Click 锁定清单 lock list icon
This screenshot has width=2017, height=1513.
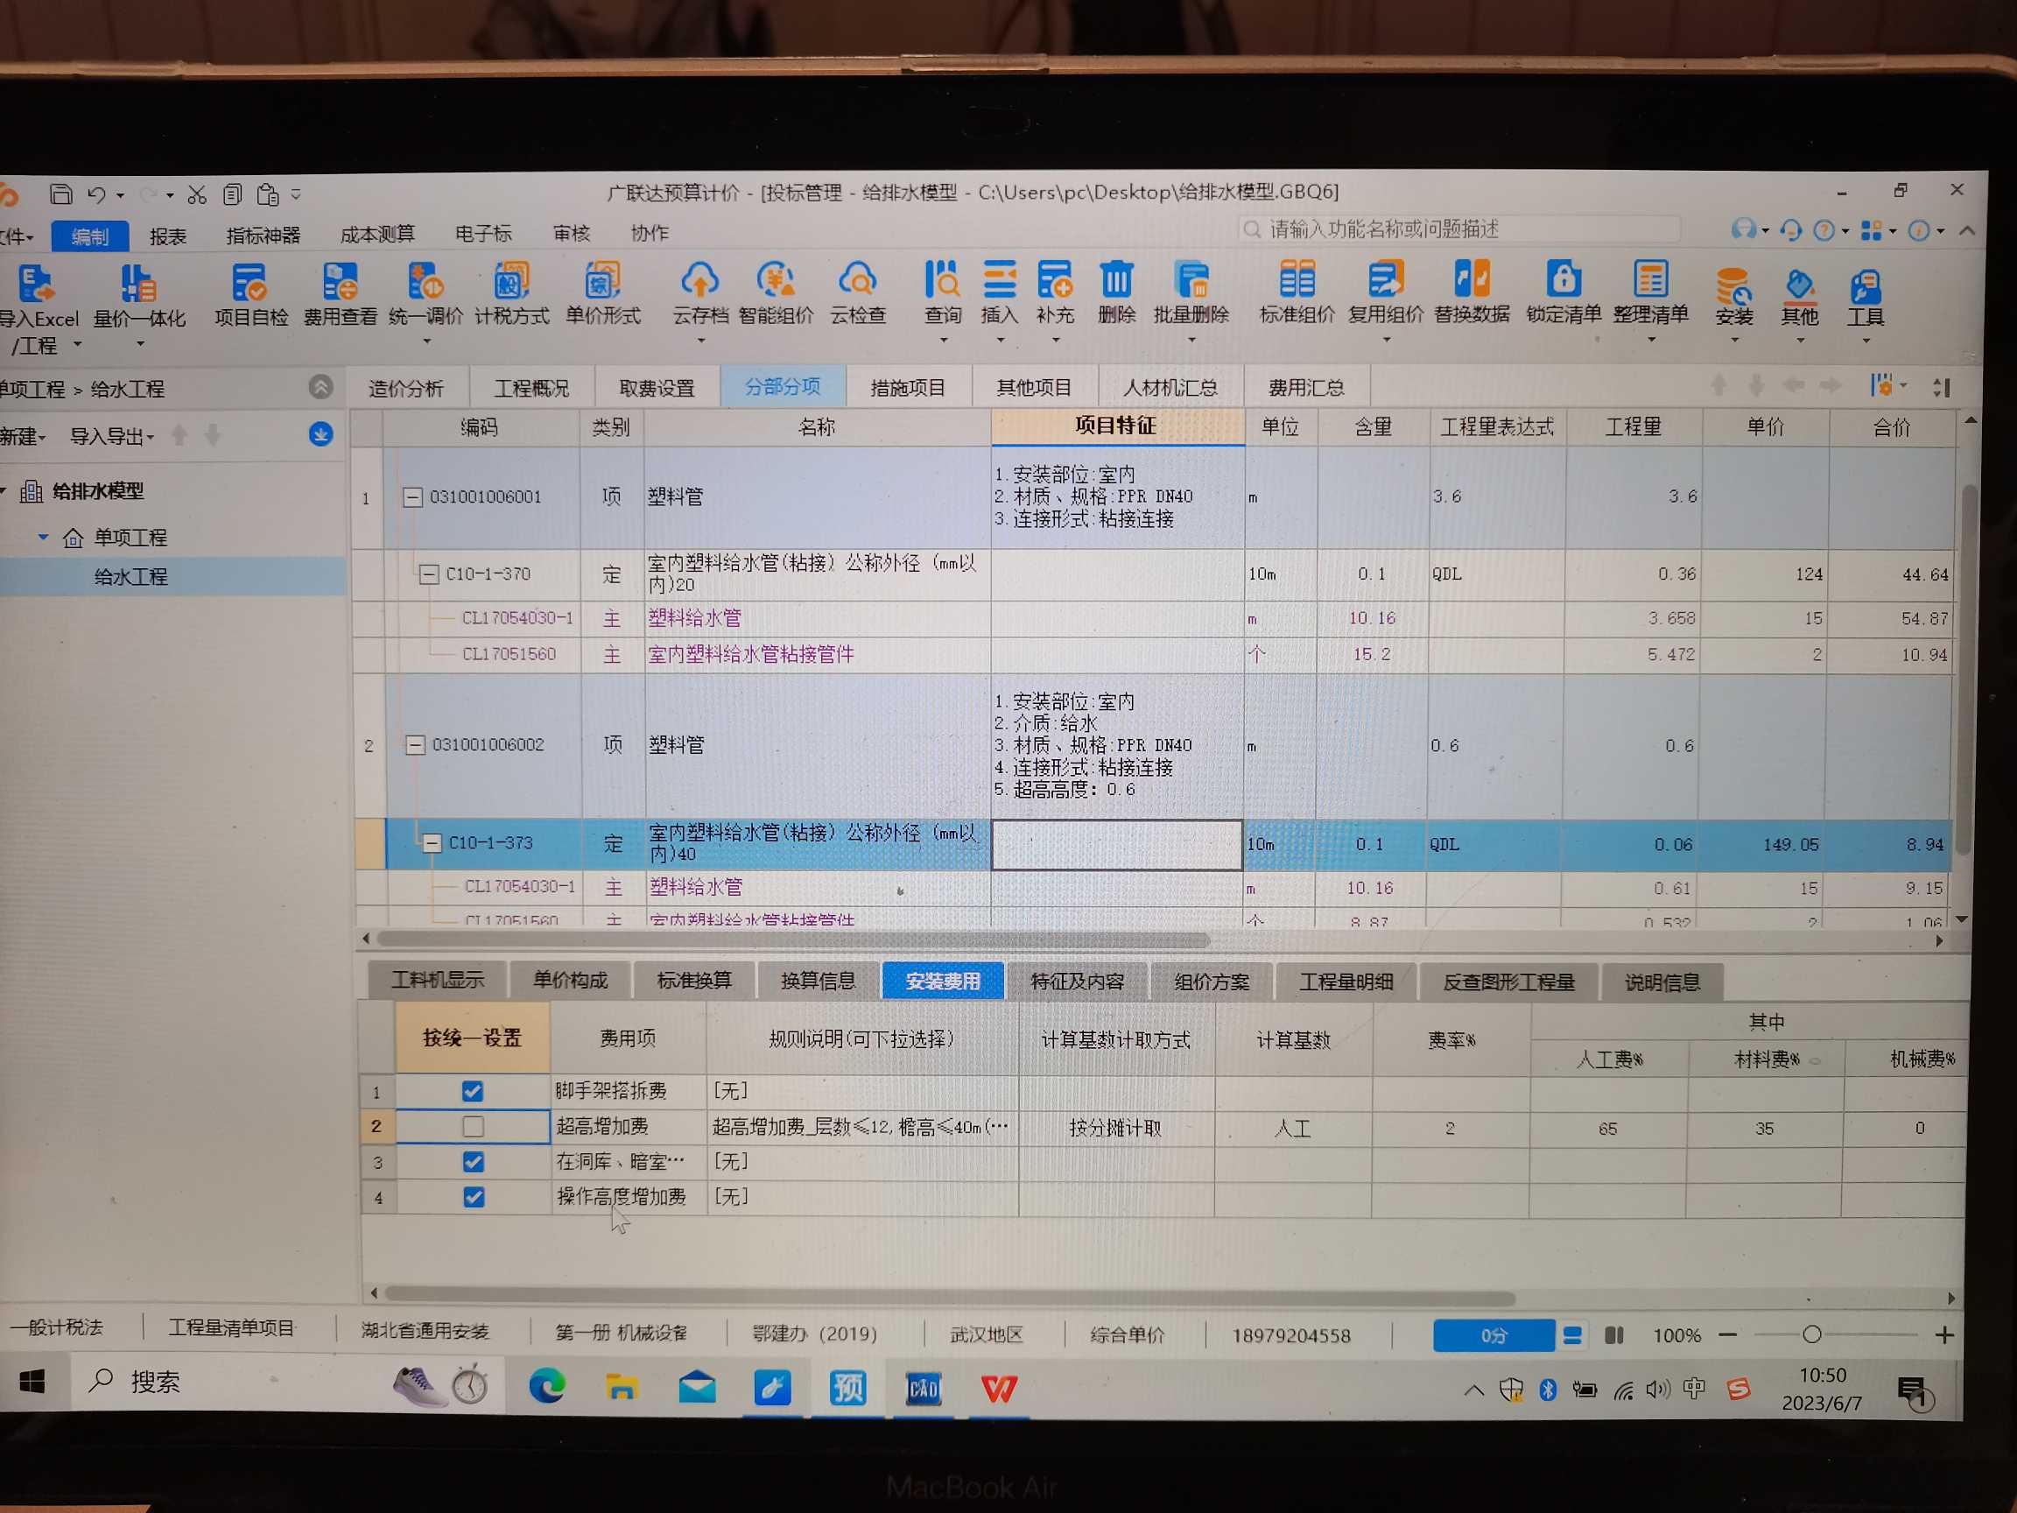tap(1563, 278)
